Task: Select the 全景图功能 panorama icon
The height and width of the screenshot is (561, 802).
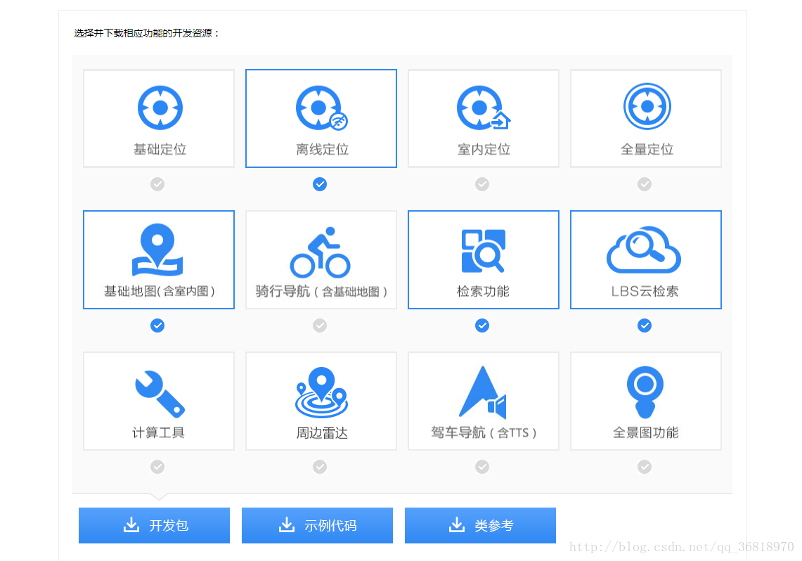Action: [645, 392]
